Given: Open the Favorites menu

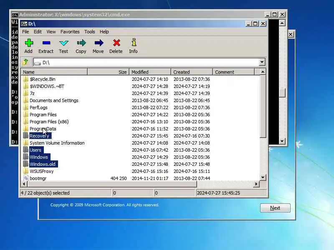Looking at the screenshot, I should (70, 32).
